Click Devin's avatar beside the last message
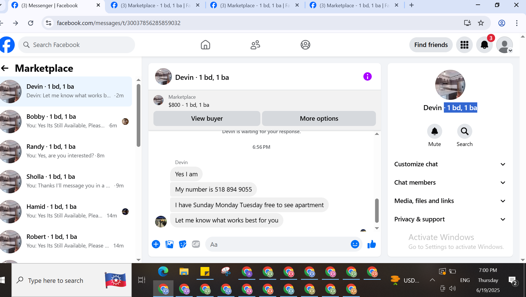Viewport: 526px width, 297px height. coord(161,222)
